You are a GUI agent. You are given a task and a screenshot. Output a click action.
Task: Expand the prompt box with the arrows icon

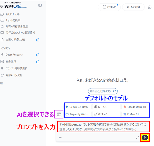point(138,138)
